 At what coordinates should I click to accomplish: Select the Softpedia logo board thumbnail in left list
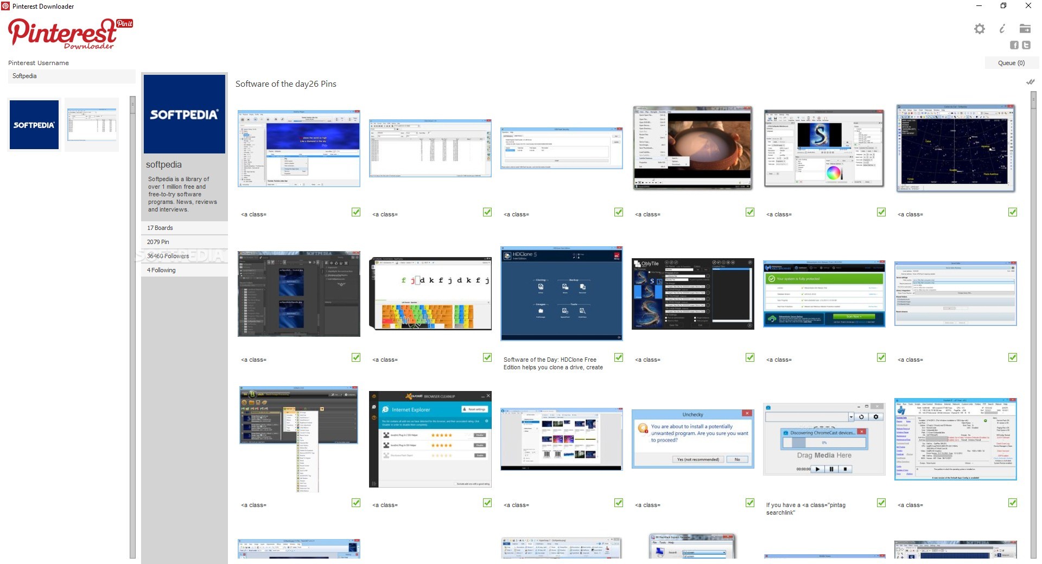[x=34, y=125]
